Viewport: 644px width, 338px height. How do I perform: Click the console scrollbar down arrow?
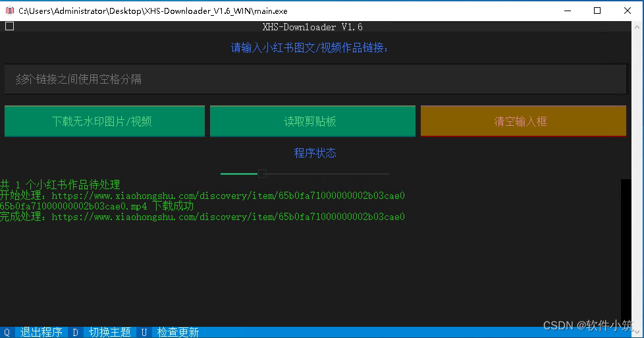click(x=637, y=332)
